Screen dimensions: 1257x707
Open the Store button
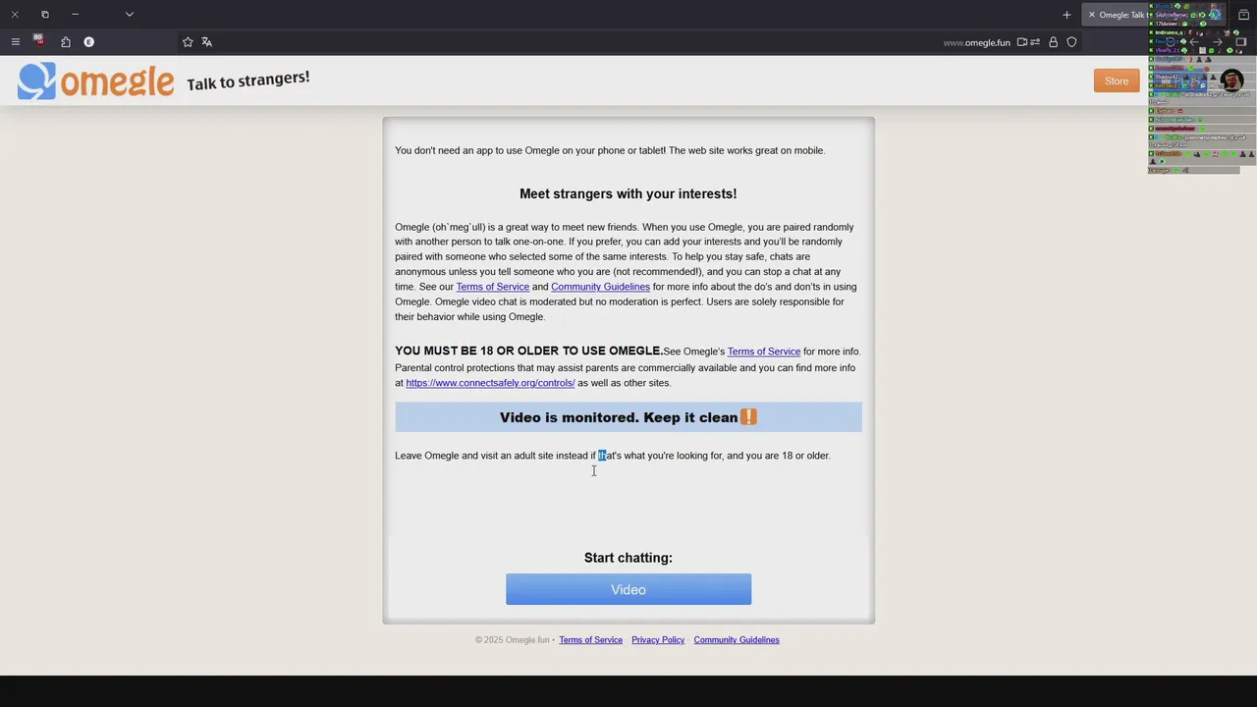coord(1117,81)
